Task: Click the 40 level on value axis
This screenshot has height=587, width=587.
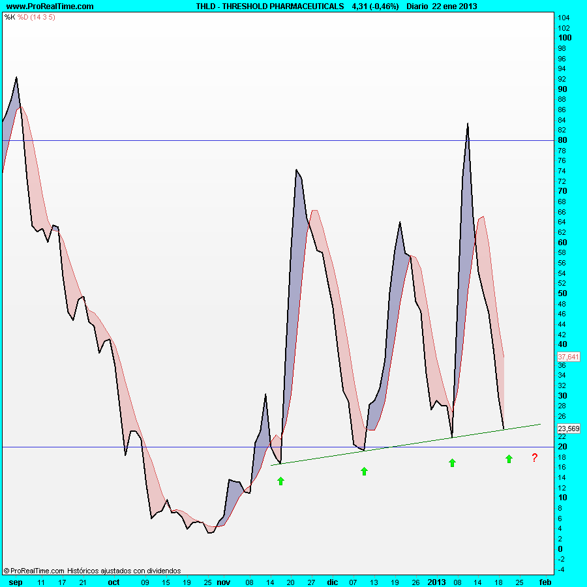Action: [x=562, y=344]
